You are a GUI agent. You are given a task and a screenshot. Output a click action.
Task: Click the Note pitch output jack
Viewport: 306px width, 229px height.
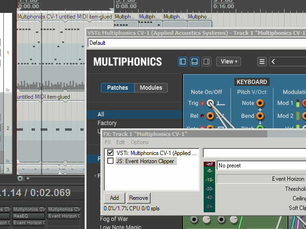pos(260,103)
